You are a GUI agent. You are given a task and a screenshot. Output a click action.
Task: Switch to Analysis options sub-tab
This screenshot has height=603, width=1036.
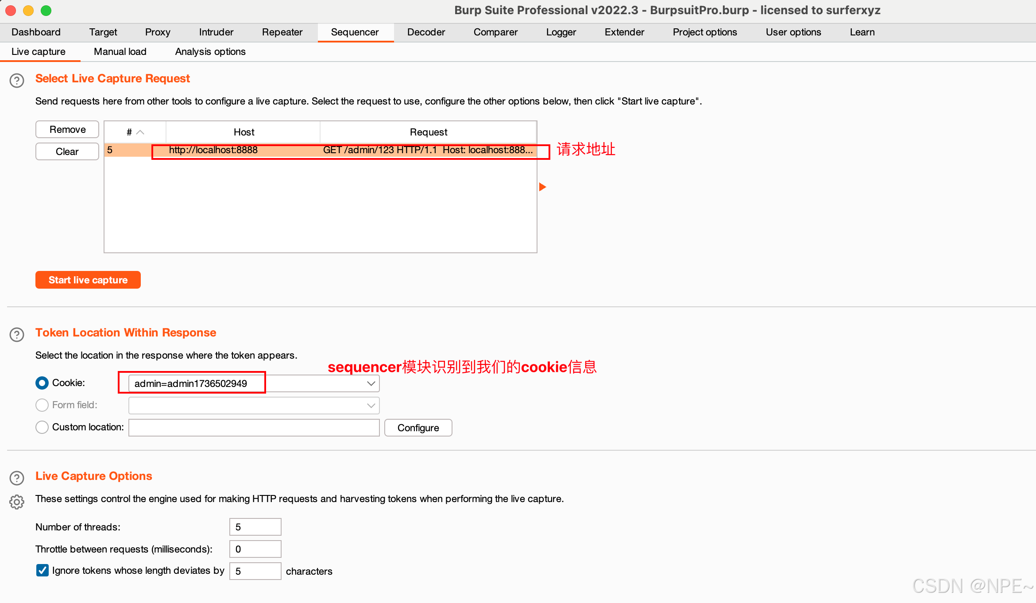tap(210, 52)
